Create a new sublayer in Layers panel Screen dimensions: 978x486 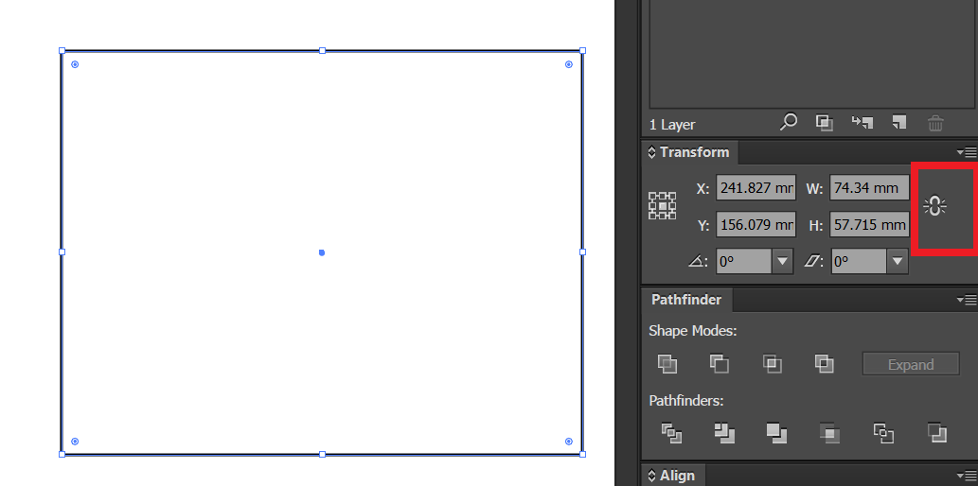[862, 122]
